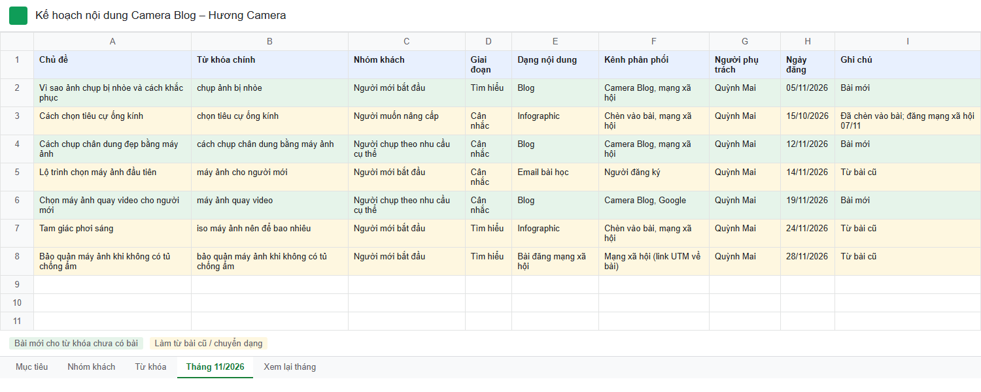Select date cell 24/11/2026
This screenshot has height=392, width=981.
[808, 233]
